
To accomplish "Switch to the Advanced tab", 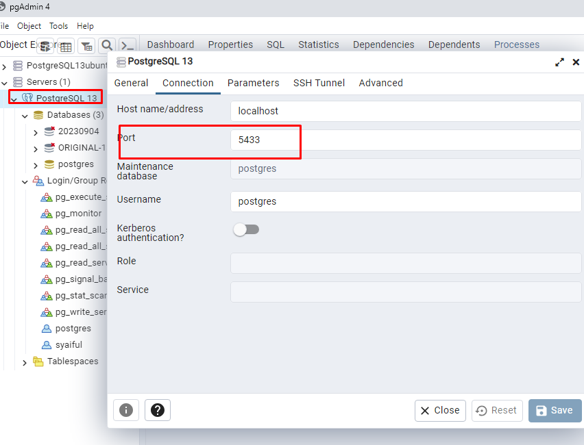I will pos(380,83).
